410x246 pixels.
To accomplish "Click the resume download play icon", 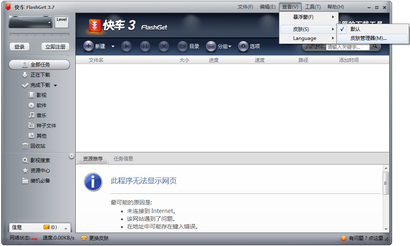I will click(x=127, y=46).
